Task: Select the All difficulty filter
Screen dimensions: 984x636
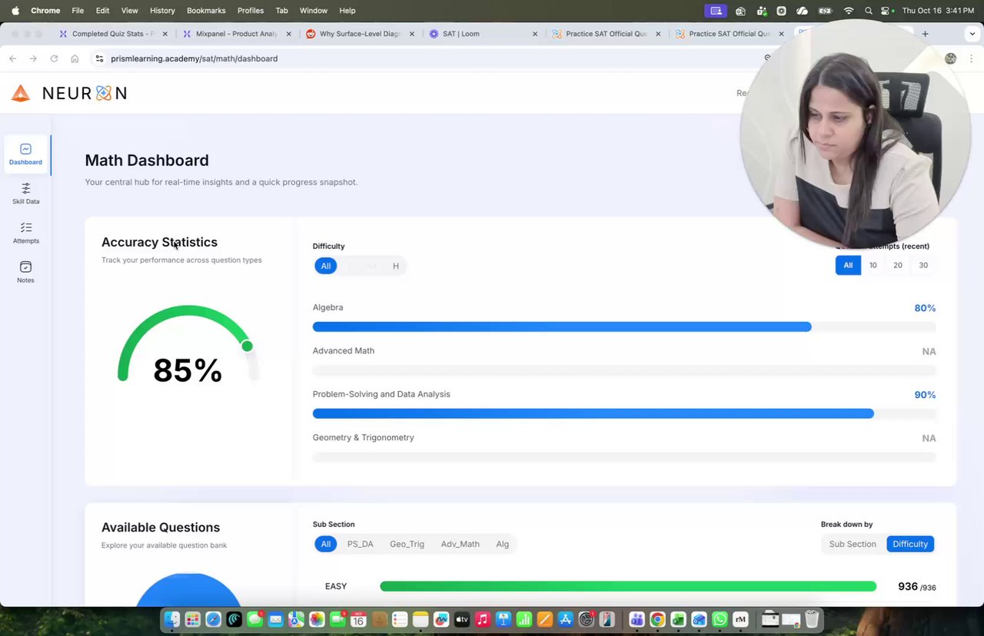Action: [326, 266]
